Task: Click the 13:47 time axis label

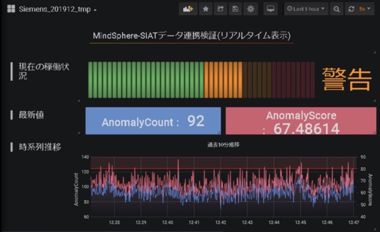Action: [x=353, y=223]
